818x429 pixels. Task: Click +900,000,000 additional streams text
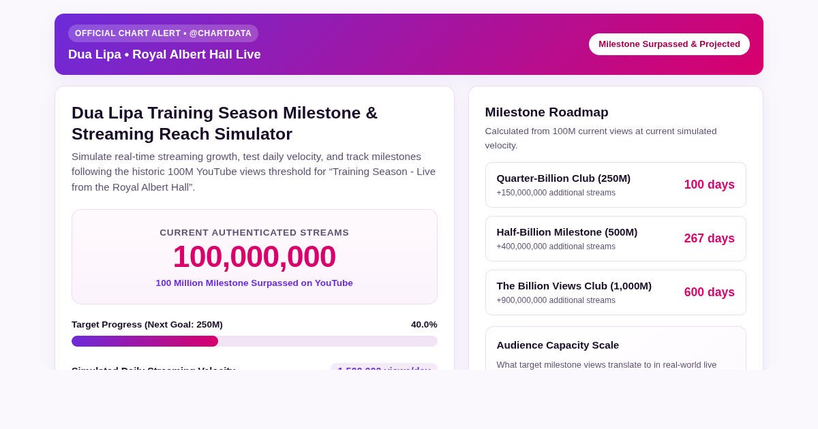pos(556,300)
